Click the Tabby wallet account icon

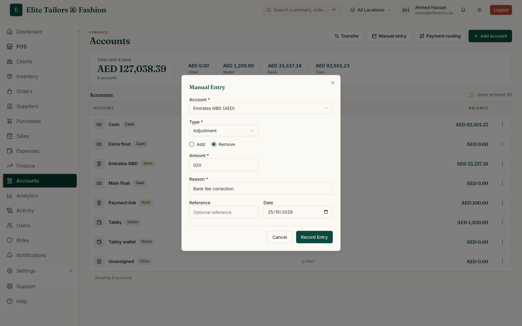tap(99, 242)
